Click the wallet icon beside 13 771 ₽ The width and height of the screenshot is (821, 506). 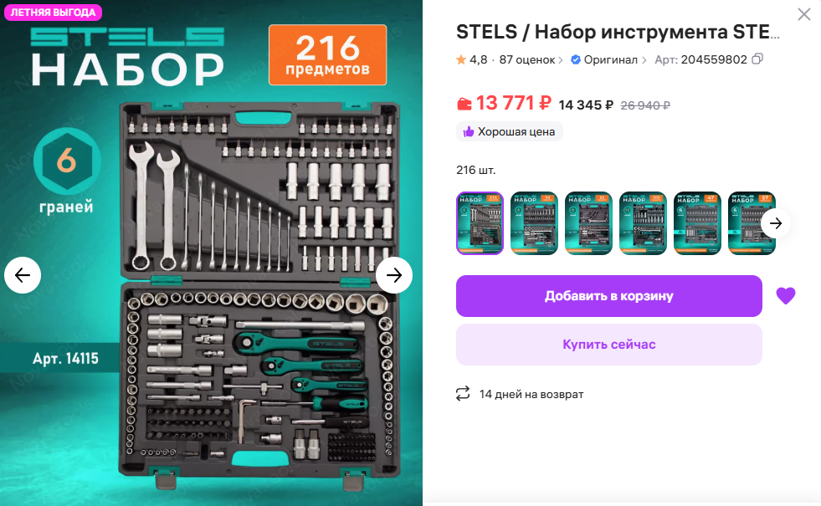(x=464, y=104)
